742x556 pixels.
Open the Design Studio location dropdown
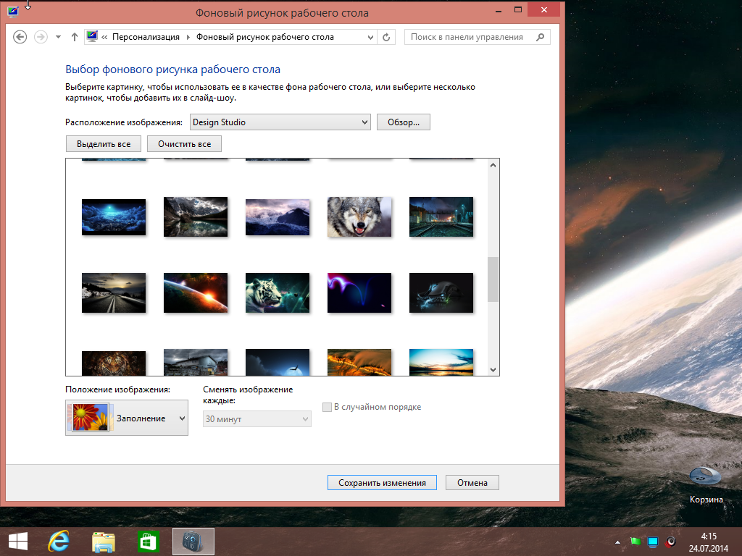(280, 122)
